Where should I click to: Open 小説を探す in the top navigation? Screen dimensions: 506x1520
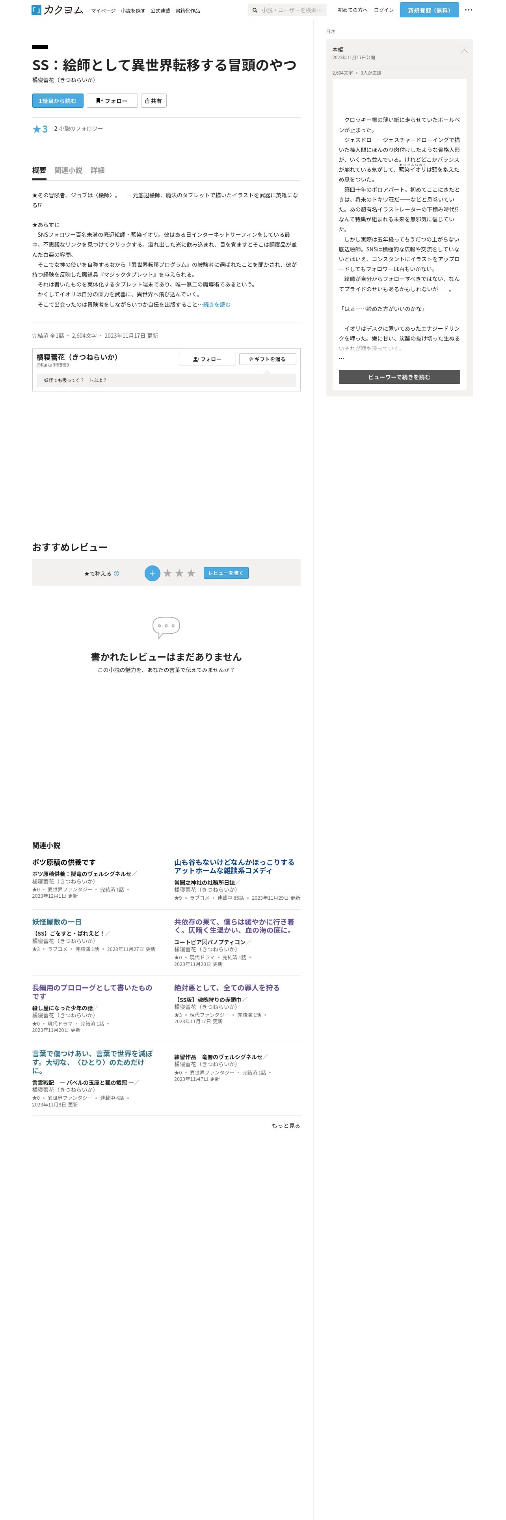click(x=133, y=11)
